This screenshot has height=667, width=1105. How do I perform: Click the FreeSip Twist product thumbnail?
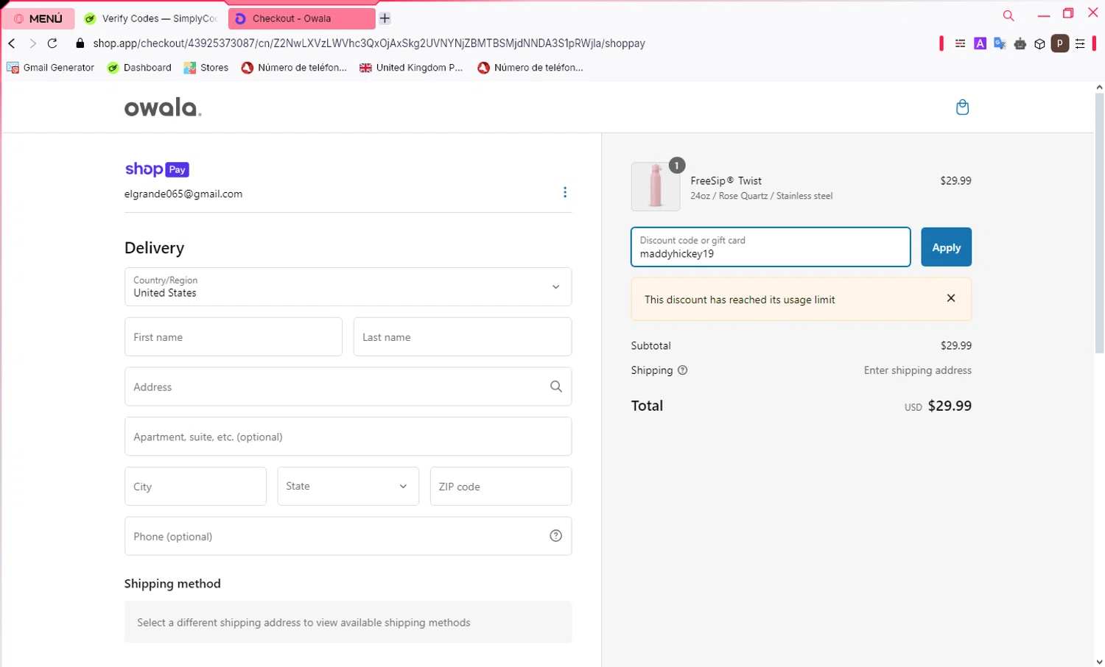[655, 186]
